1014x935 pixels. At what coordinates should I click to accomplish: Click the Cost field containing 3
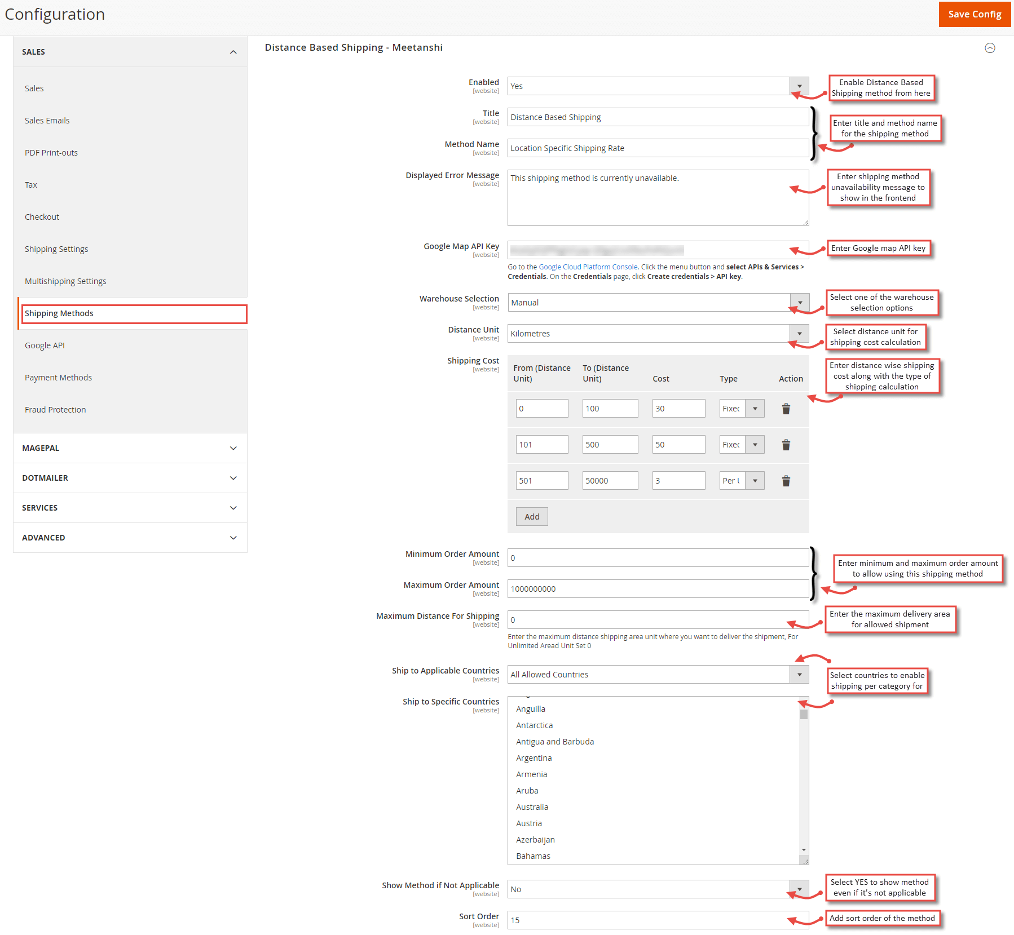[679, 481]
